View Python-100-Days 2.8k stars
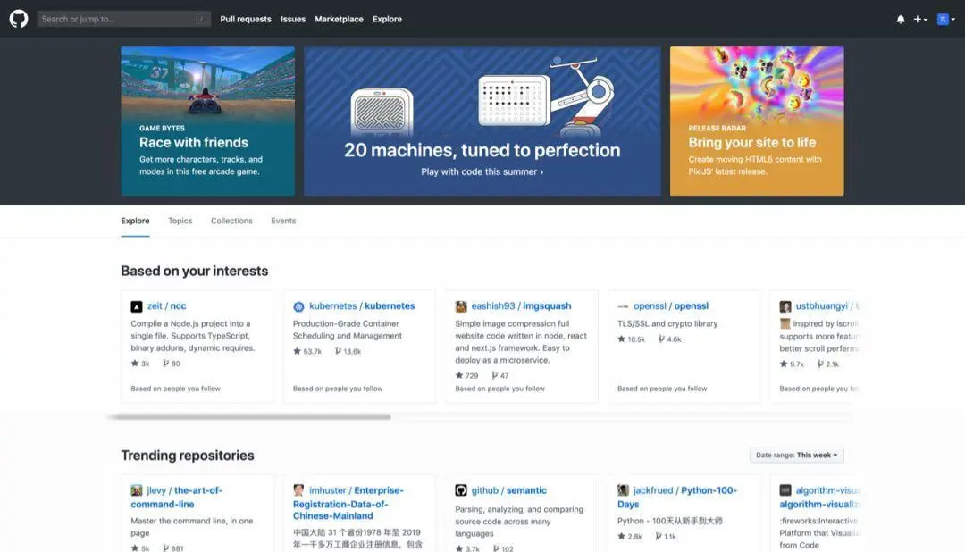The height and width of the screenshot is (552, 965). click(x=630, y=537)
